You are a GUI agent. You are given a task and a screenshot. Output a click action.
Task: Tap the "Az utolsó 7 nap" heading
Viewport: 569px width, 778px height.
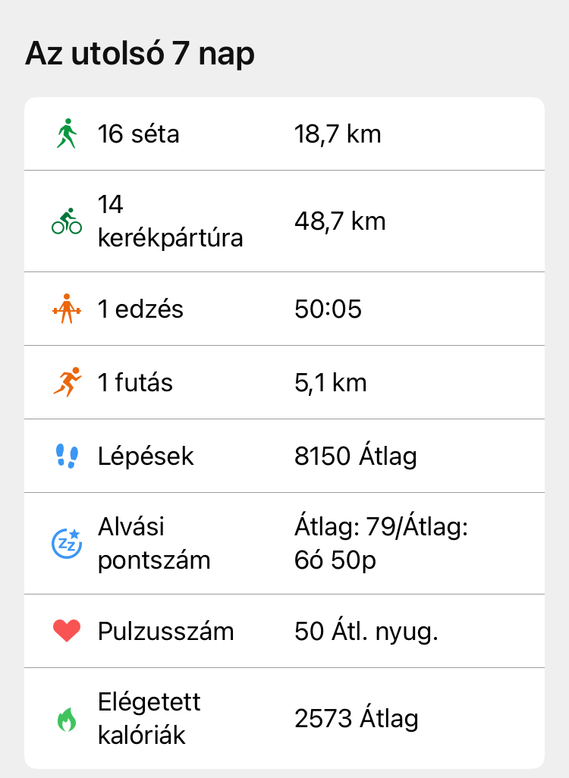(x=140, y=55)
